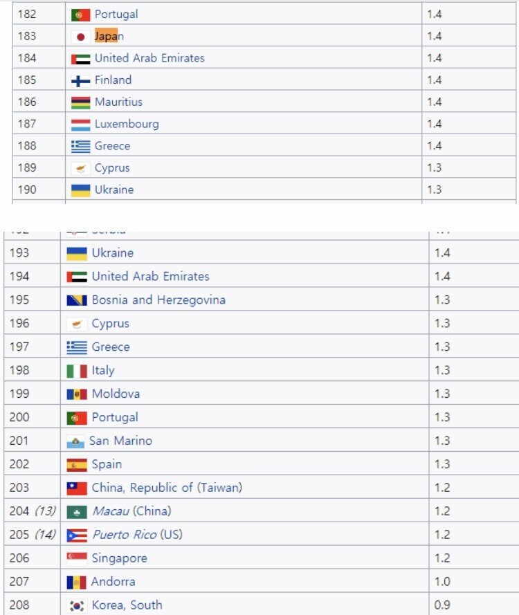
Task: Open the Ukraine link in row 190
Action: 114,190
